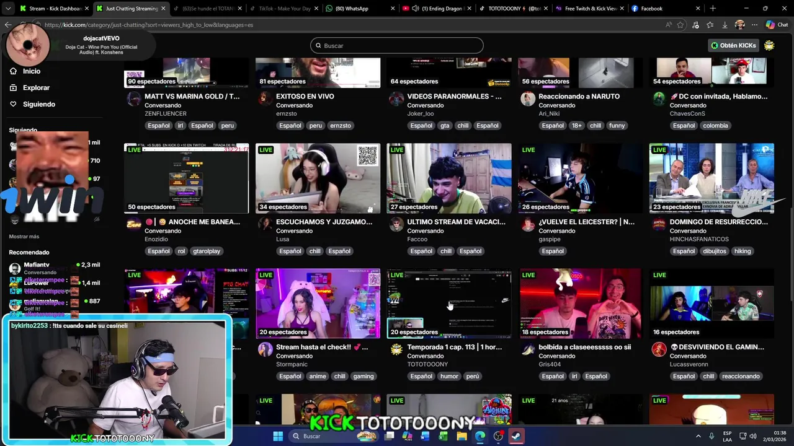
Task: Click anime tag under Stormpanic stream
Action: point(318,377)
